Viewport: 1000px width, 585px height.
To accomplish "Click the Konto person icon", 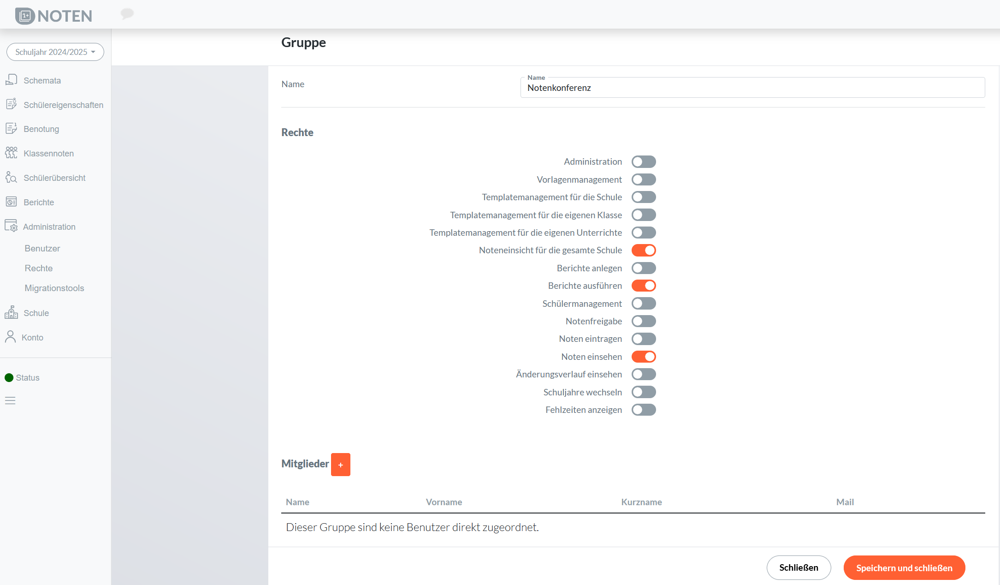I will point(10,337).
